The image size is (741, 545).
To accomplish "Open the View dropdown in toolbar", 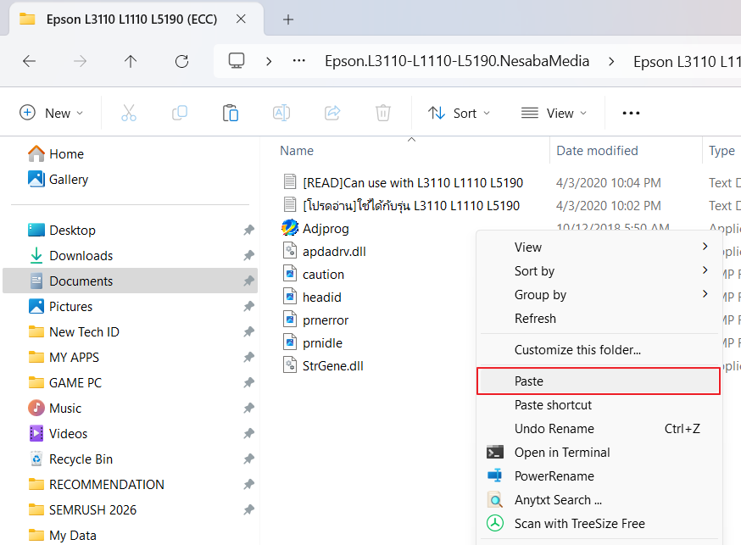I will [554, 113].
